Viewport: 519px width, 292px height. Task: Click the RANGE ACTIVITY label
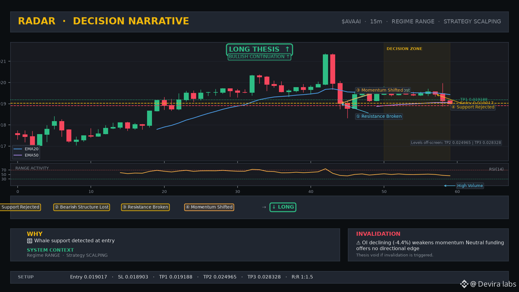(32, 168)
